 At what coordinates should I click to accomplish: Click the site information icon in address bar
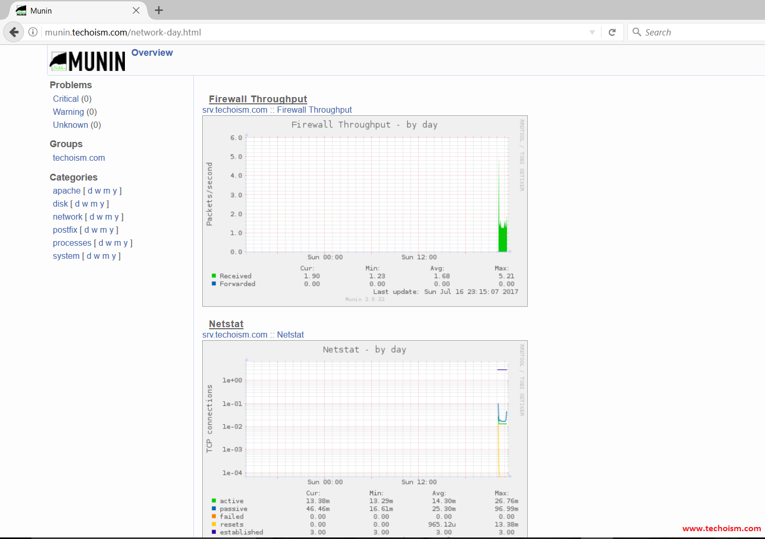click(x=33, y=32)
